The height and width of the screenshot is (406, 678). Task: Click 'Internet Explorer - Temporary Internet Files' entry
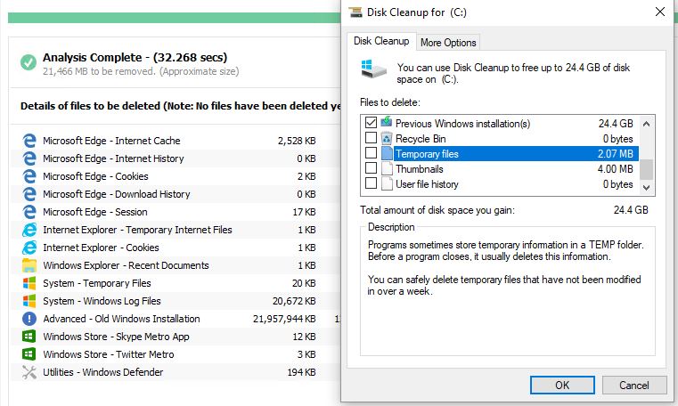pyautogui.click(x=137, y=230)
